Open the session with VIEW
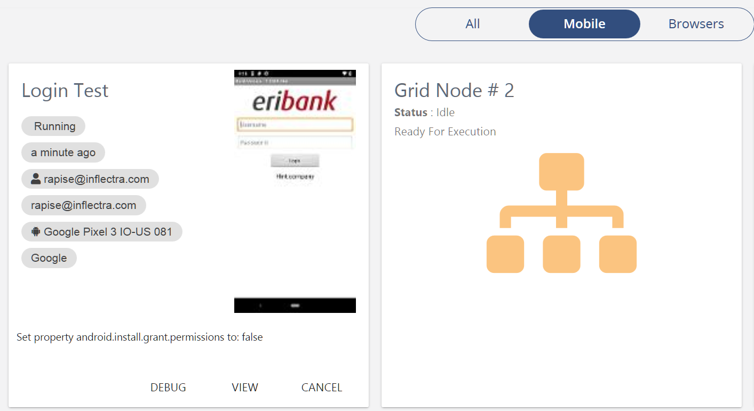The image size is (754, 411). click(245, 388)
